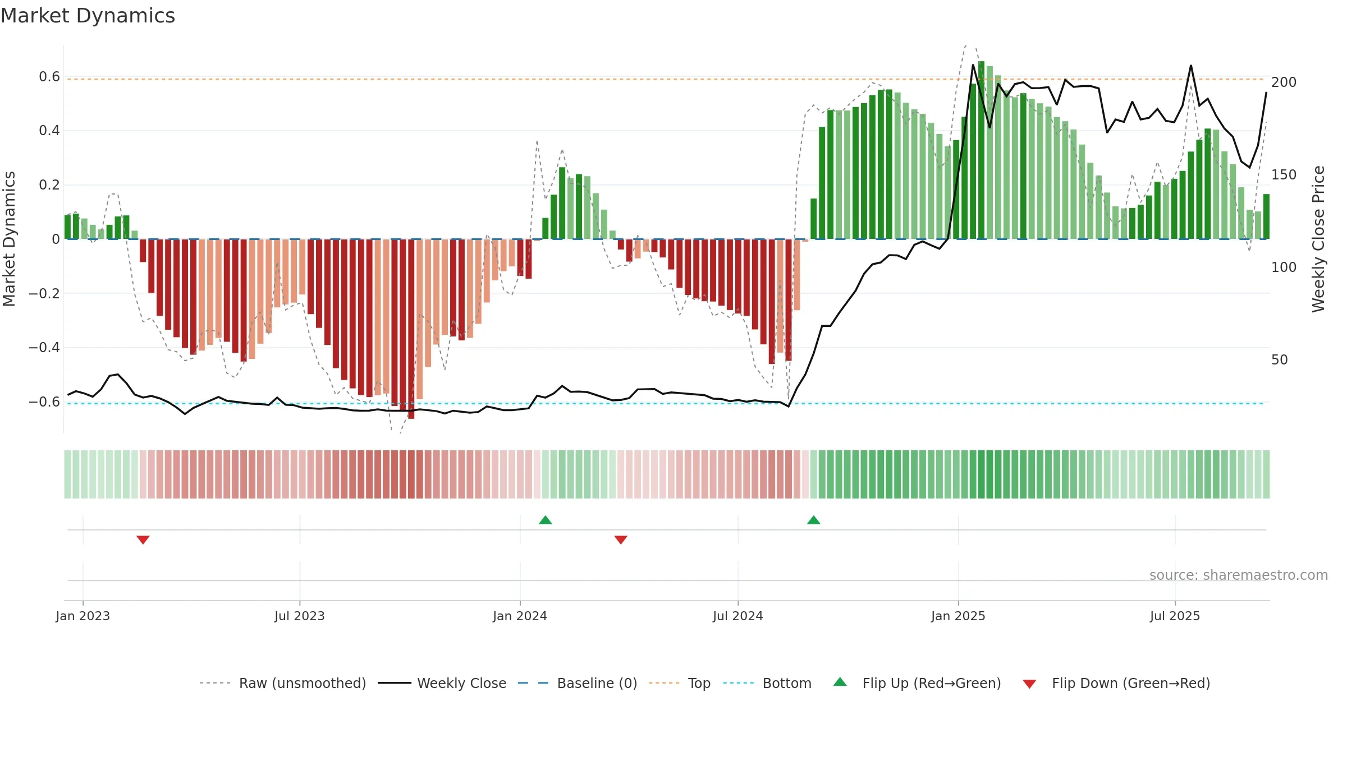
Task: Toggle the Weekly Close legend entry
Action: 442,683
